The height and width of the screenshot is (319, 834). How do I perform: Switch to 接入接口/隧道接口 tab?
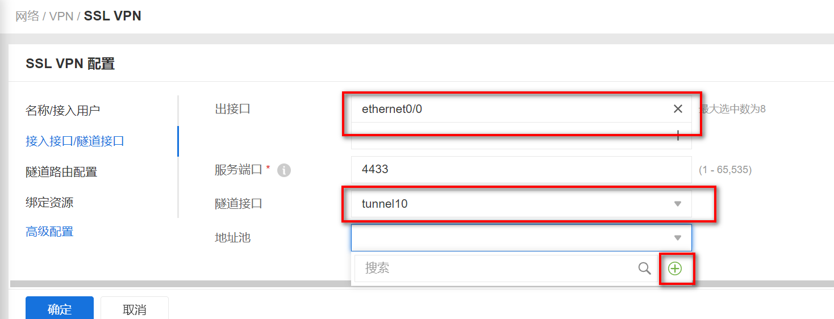tap(74, 141)
